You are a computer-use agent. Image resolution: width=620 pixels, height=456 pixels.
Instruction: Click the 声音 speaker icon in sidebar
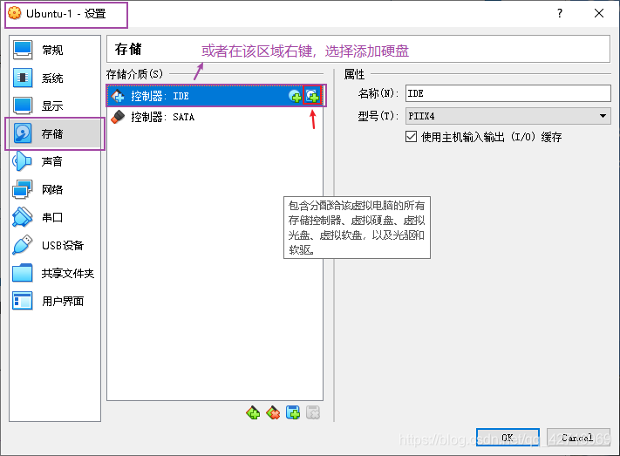[x=22, y=161]
